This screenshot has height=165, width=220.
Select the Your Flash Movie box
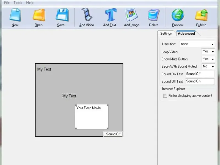click(x=92, y=117)
